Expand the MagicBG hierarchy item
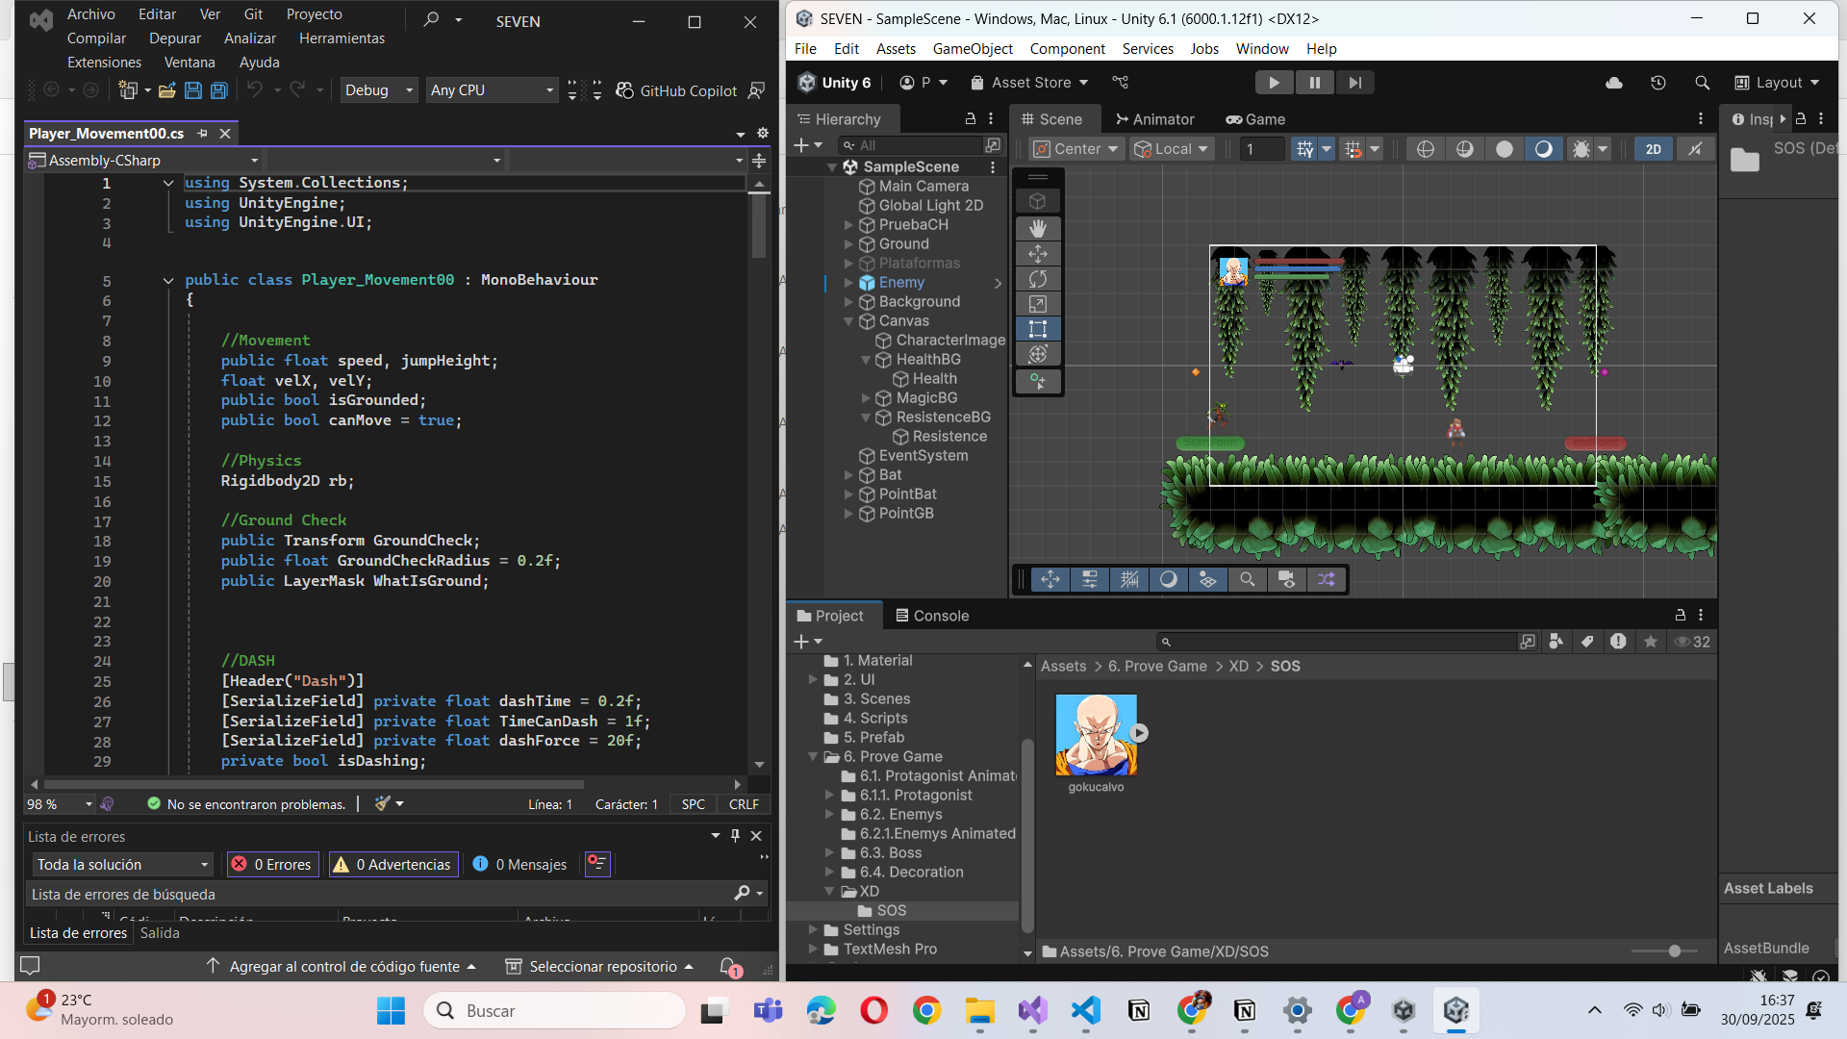This screenshot has width=1847, height=1039. [866, 398]
